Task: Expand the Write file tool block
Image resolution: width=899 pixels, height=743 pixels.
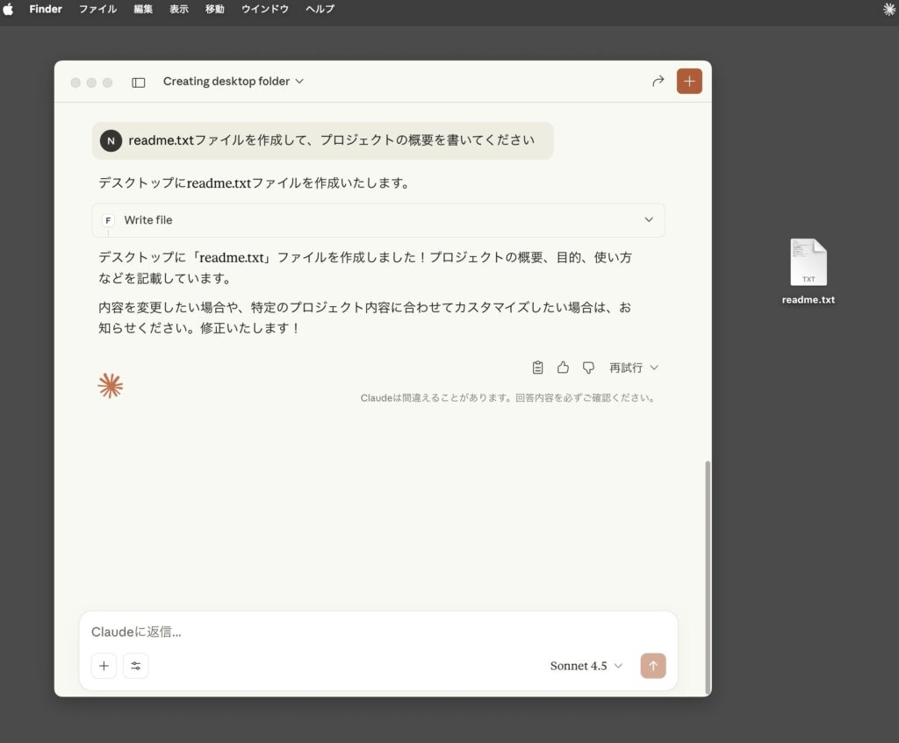Action: pyautogui.click(x=649, y=220)
